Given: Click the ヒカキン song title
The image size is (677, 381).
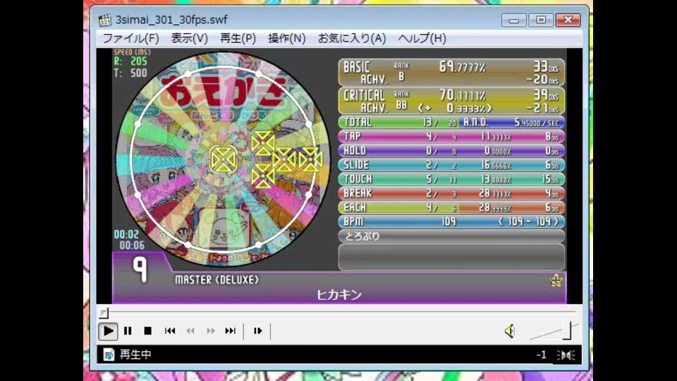Looking at the screenshot, I should [339, 295].
